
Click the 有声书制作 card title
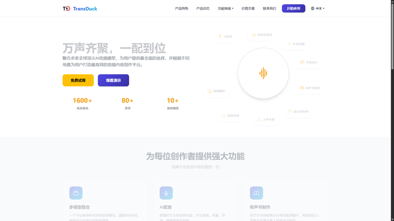[x=260, y=207]
